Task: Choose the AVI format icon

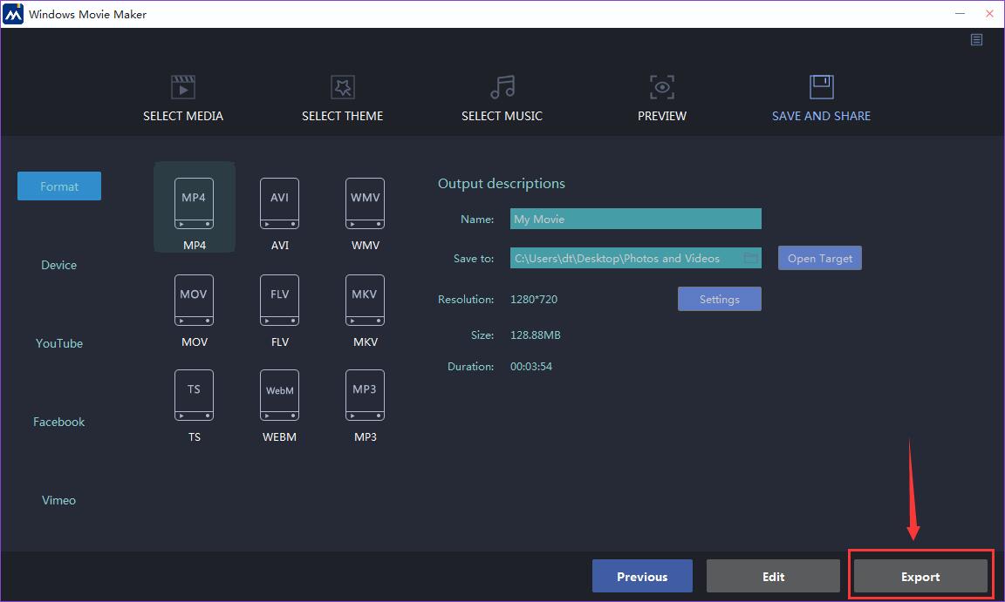Action: [279, 204]
